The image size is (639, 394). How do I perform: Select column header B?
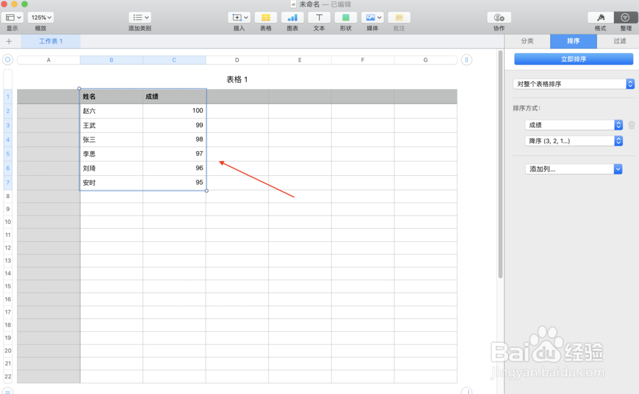pos(111,60)
